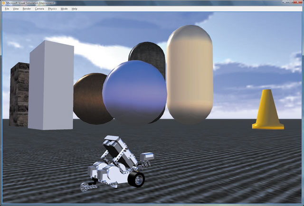Screen dimensions: 304x206
Task: Open the Render menu
Action: click(27, 9)
